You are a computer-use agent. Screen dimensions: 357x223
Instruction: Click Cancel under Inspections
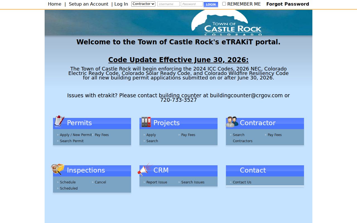tap(100, 182)
